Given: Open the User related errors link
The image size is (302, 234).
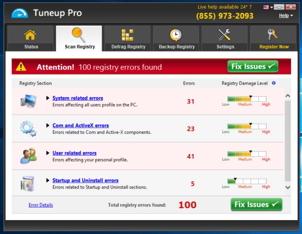Looking at the screenshot, I should coord(75,153).
